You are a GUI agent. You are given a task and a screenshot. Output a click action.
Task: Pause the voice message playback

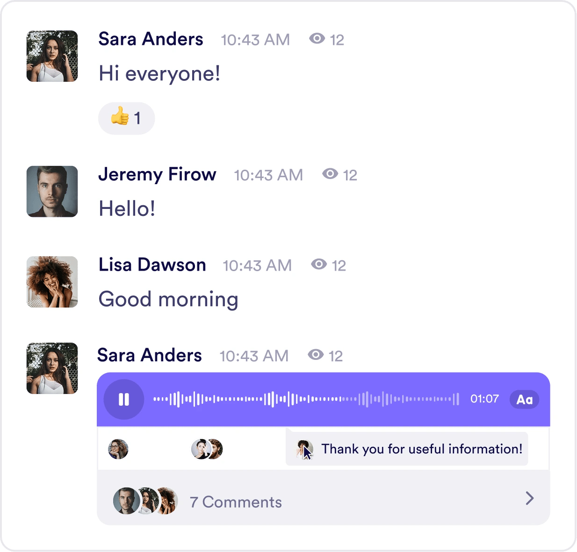(124, 400)
